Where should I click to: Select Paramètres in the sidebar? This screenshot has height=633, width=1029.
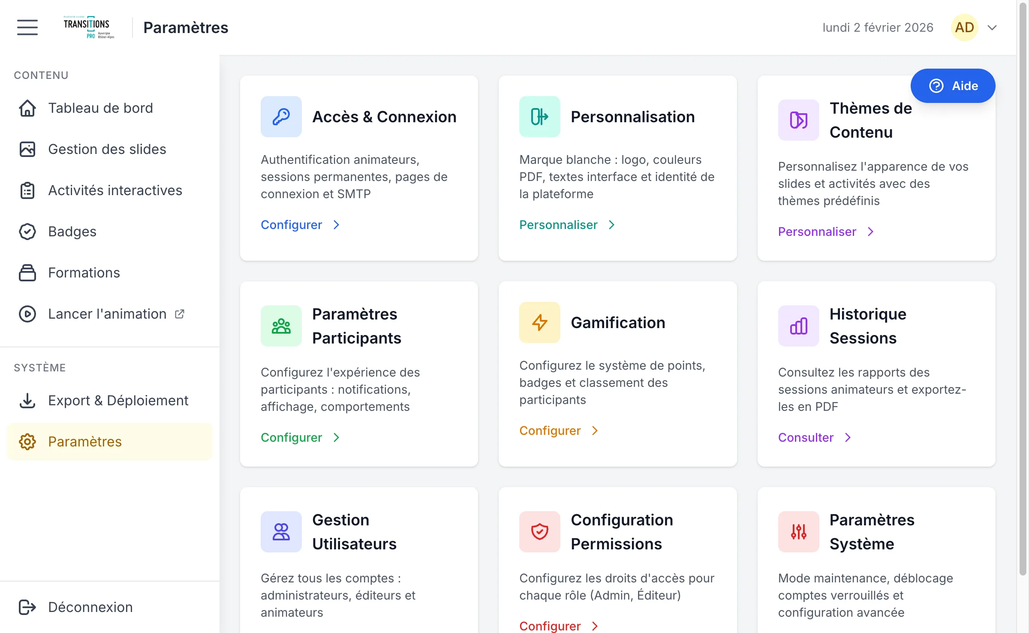[110, 442]
